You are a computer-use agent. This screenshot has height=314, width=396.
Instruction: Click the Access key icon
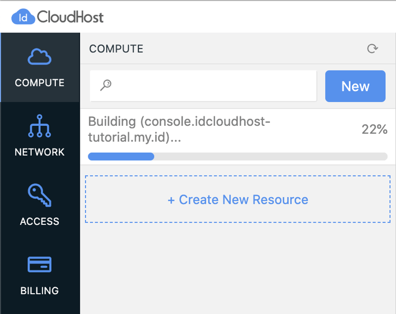(x=40, y=196)
